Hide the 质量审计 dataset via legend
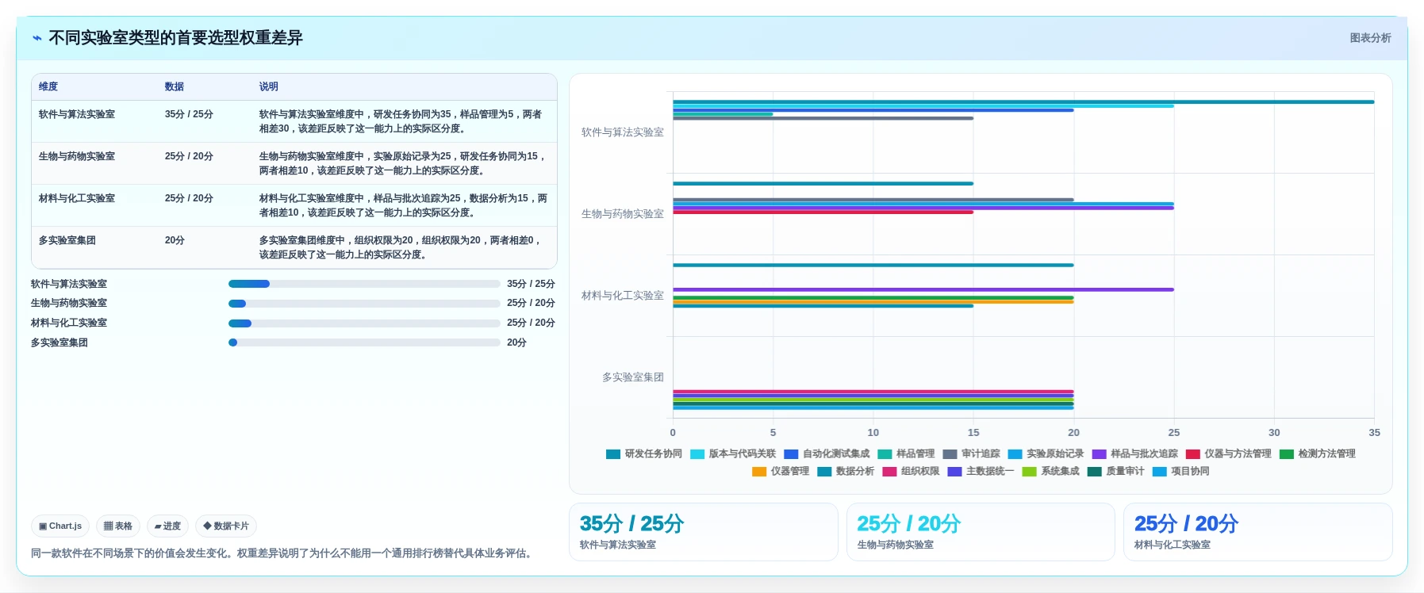1424x593 pixels. (1115, 471)
